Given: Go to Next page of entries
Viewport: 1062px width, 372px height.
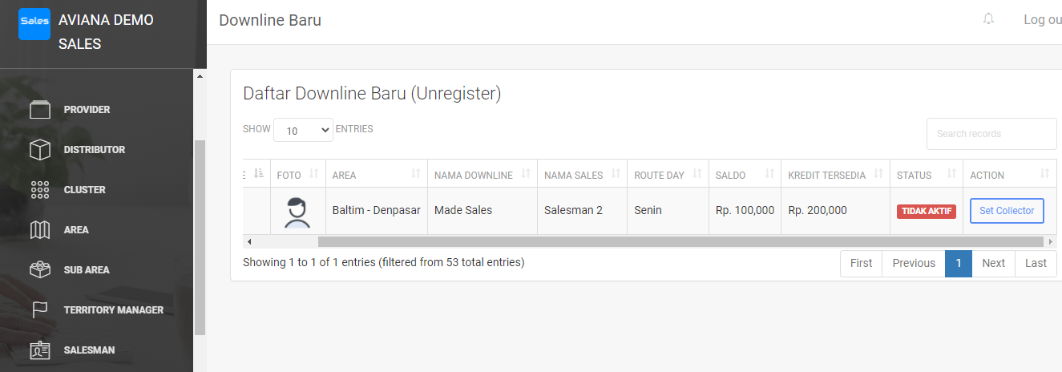Looking at the screenshot, I should point(993,263).
